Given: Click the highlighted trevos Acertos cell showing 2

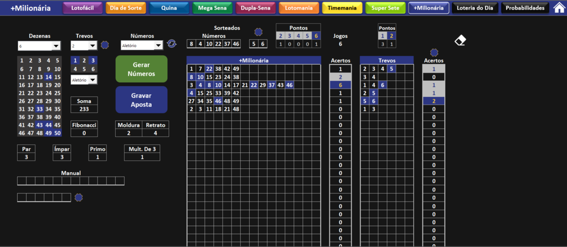Looking at the screenshot, I should click(x=434, y=101).
